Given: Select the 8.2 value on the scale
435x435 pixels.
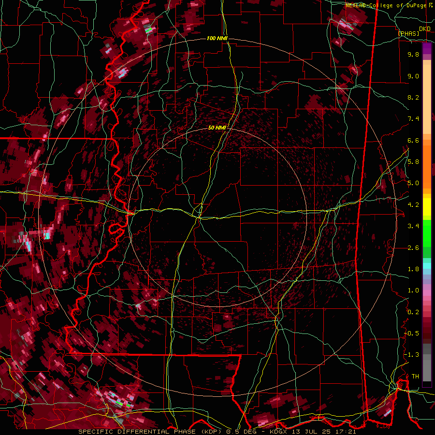Looking at the screenshot, I should coord(413,98).
